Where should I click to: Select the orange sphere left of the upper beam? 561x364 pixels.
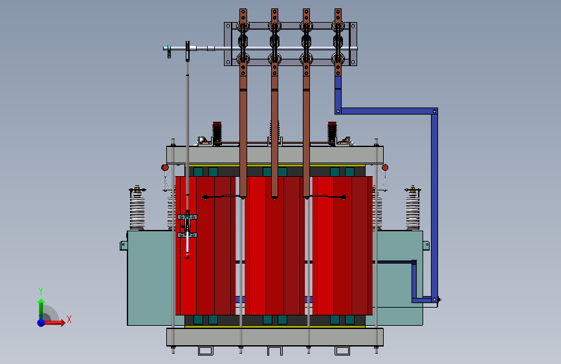165,167
